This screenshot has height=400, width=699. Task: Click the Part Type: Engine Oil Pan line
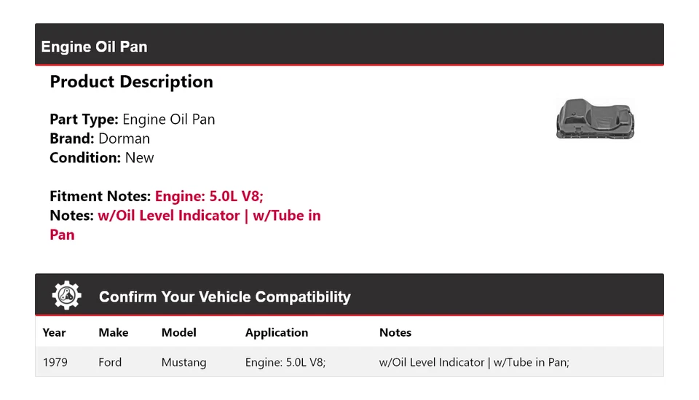133,119
